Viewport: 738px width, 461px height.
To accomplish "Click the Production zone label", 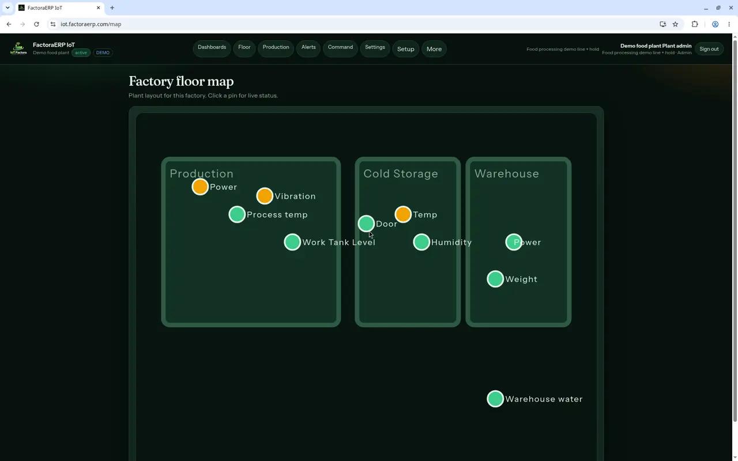I will click(201, 173).
